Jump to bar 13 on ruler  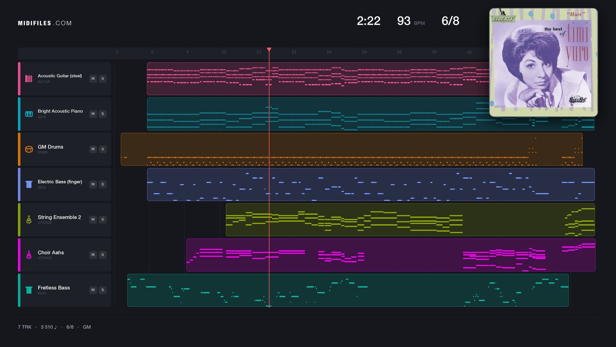(223, 52)
